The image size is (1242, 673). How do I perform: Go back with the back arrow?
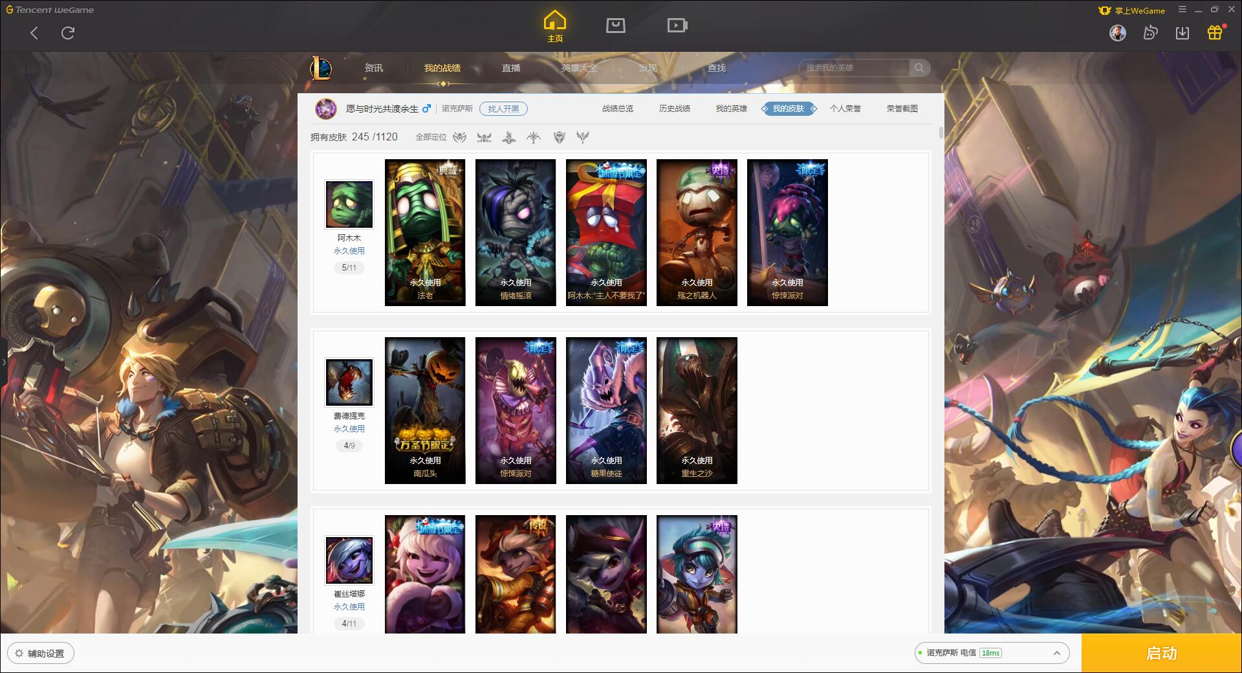click(x=34, y=33)
